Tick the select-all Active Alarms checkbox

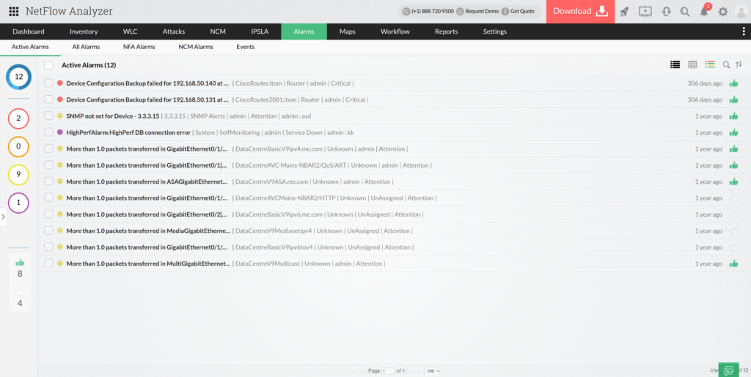[x=48, y=65]
